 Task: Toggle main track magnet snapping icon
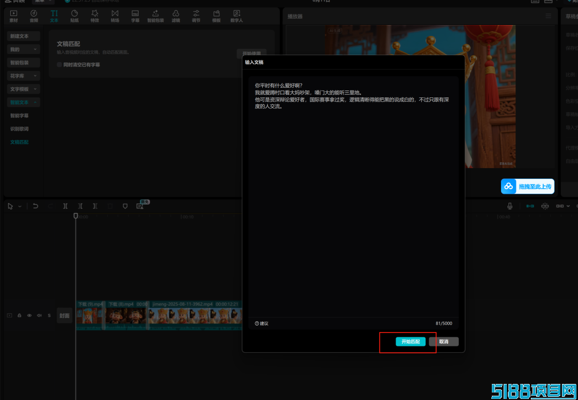[x=530, y=206]
